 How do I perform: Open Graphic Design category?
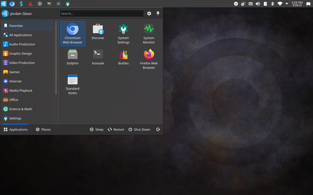pos(27,53)
